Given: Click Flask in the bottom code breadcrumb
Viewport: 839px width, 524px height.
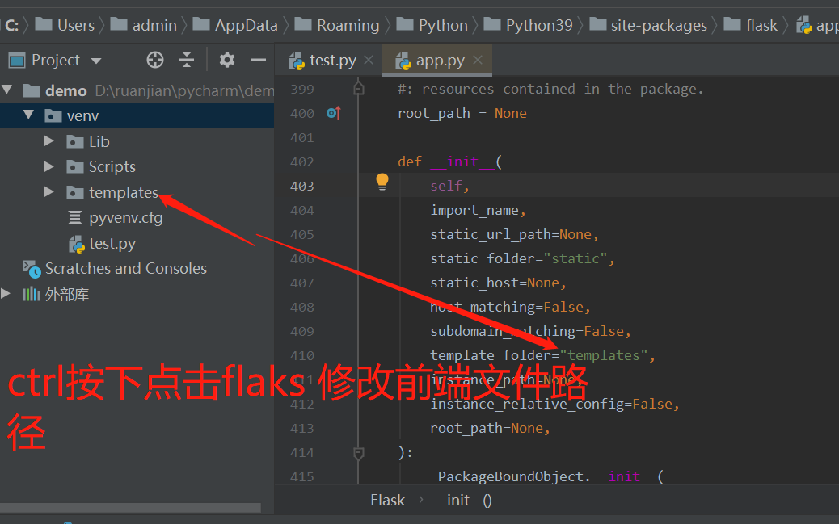Looking at the screenshot, I should coord(387,500).
